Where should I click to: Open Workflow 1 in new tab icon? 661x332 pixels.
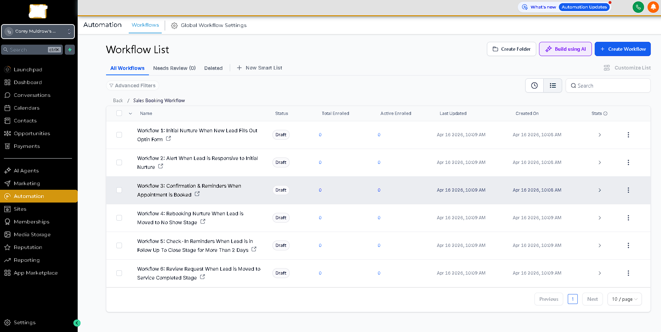click(x=168, y=139)
